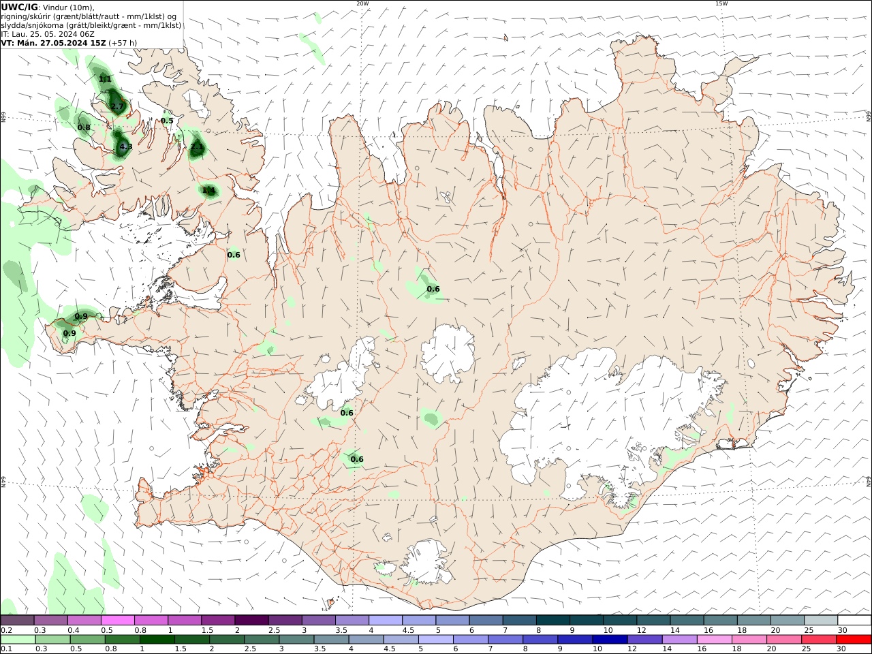This screenshot has height=654, width=872.
Task: Click the lightest green swatch starting at 0.1
Action: pos(18,639)
